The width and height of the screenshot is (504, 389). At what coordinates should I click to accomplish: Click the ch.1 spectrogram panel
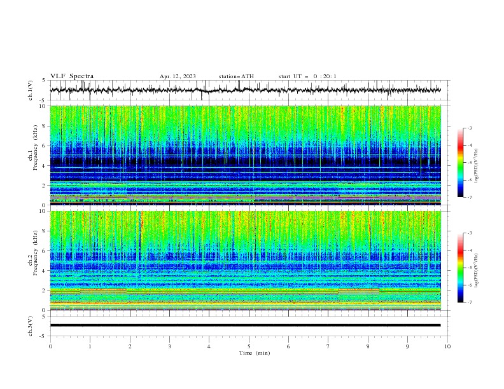tap(246, 155)
